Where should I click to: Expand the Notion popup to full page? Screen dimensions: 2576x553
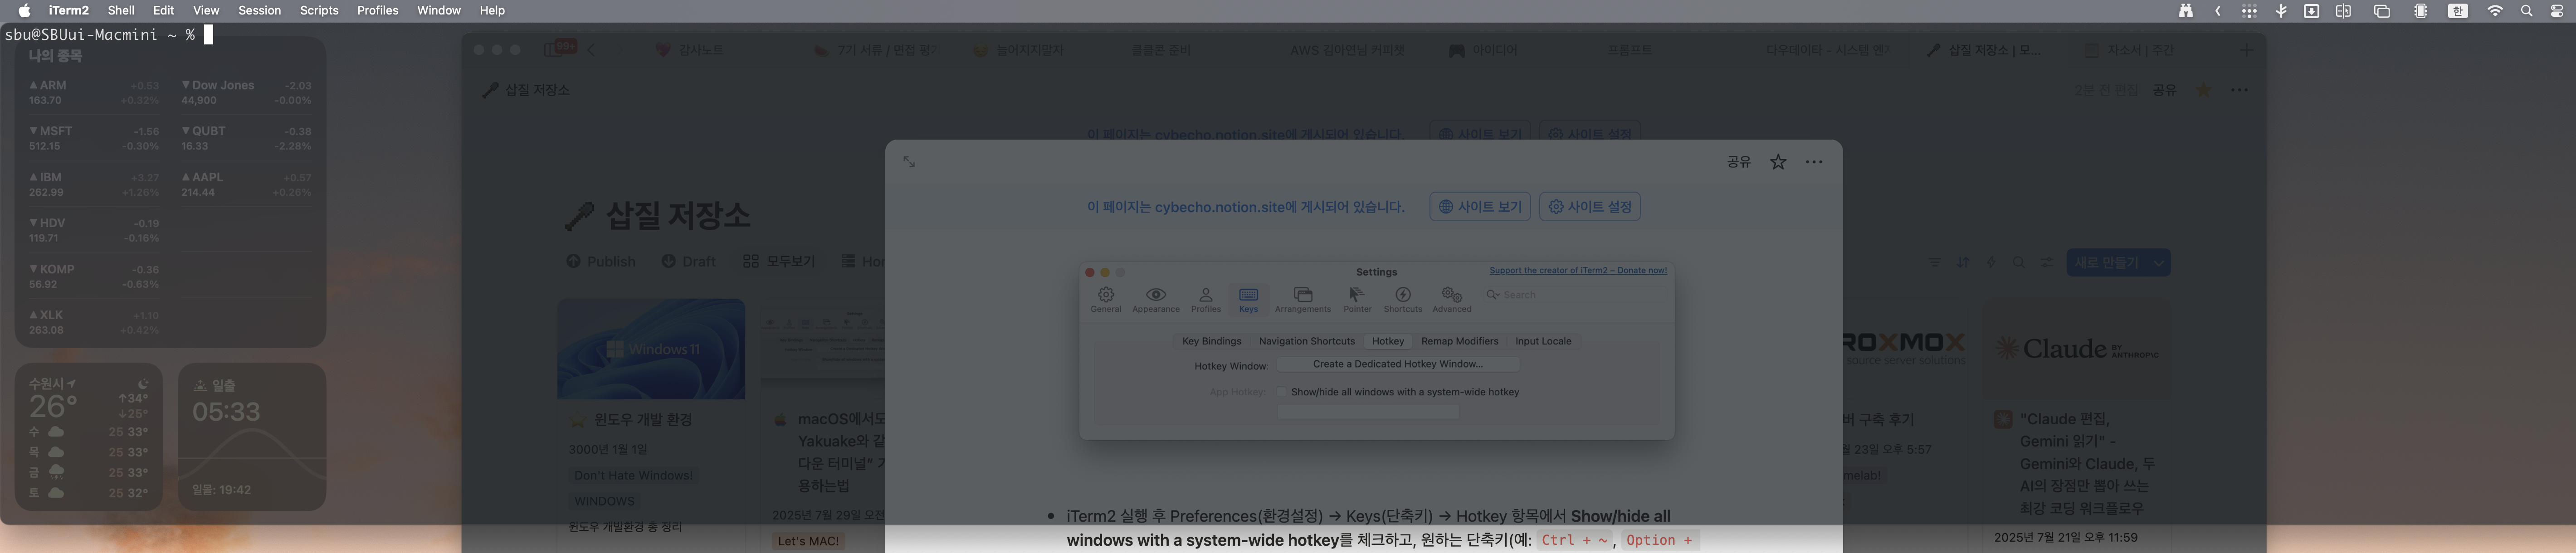point(908,161)
